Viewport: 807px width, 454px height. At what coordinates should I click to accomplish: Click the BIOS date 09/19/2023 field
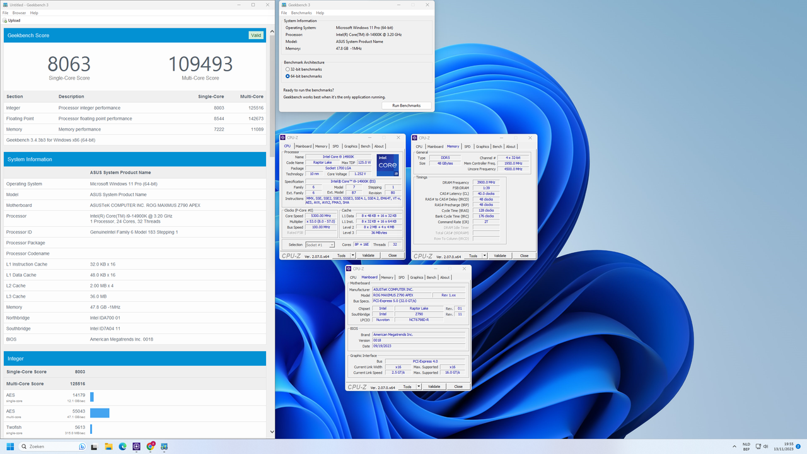[420, 346]
